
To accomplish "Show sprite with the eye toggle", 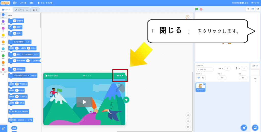I will 198,78.
